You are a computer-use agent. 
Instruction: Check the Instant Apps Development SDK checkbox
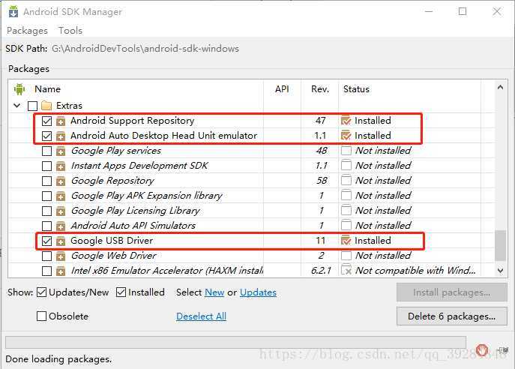[x=46, y=166]
